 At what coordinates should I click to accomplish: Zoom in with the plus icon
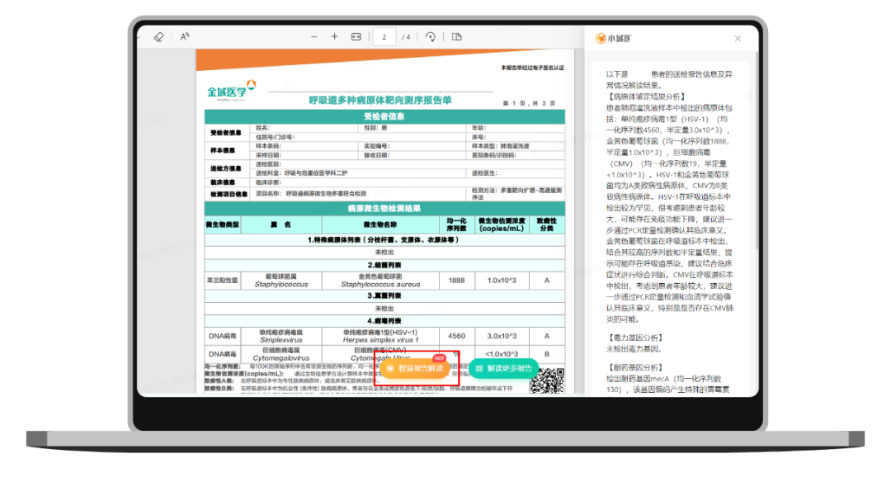click(x=334, y=37)
